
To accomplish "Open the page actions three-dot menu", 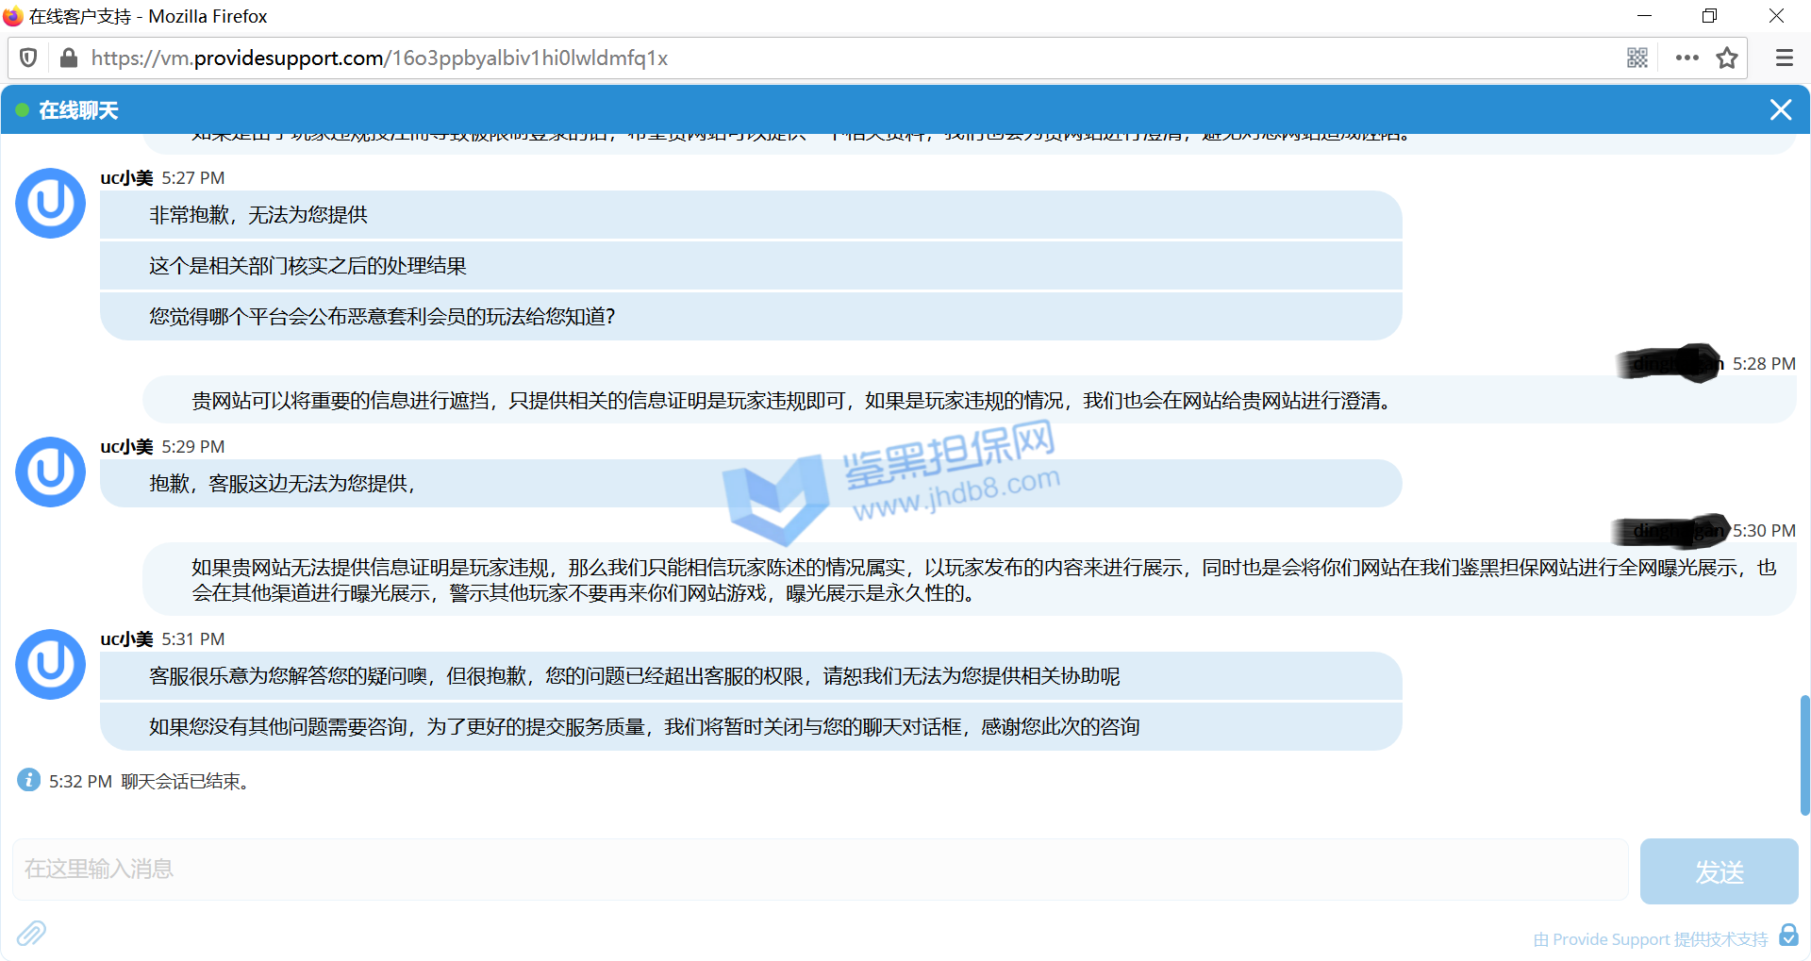I will click(1686, 58).
